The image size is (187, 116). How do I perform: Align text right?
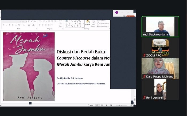point(46,25)
